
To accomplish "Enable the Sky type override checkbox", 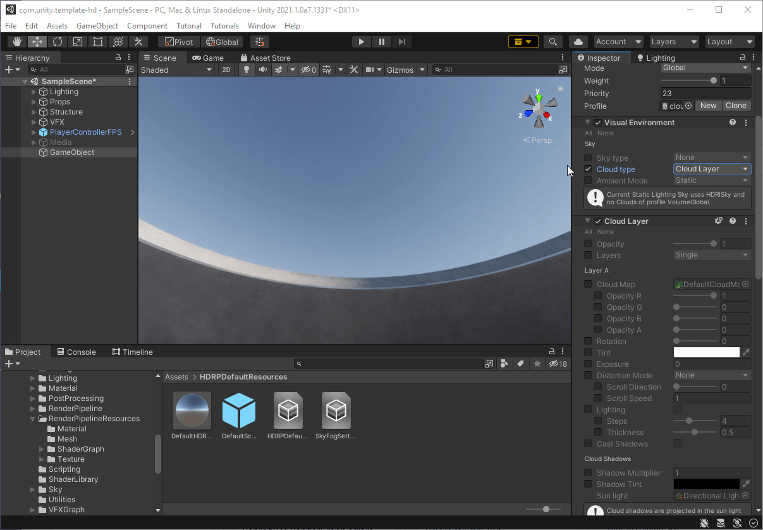I will 588,157.
